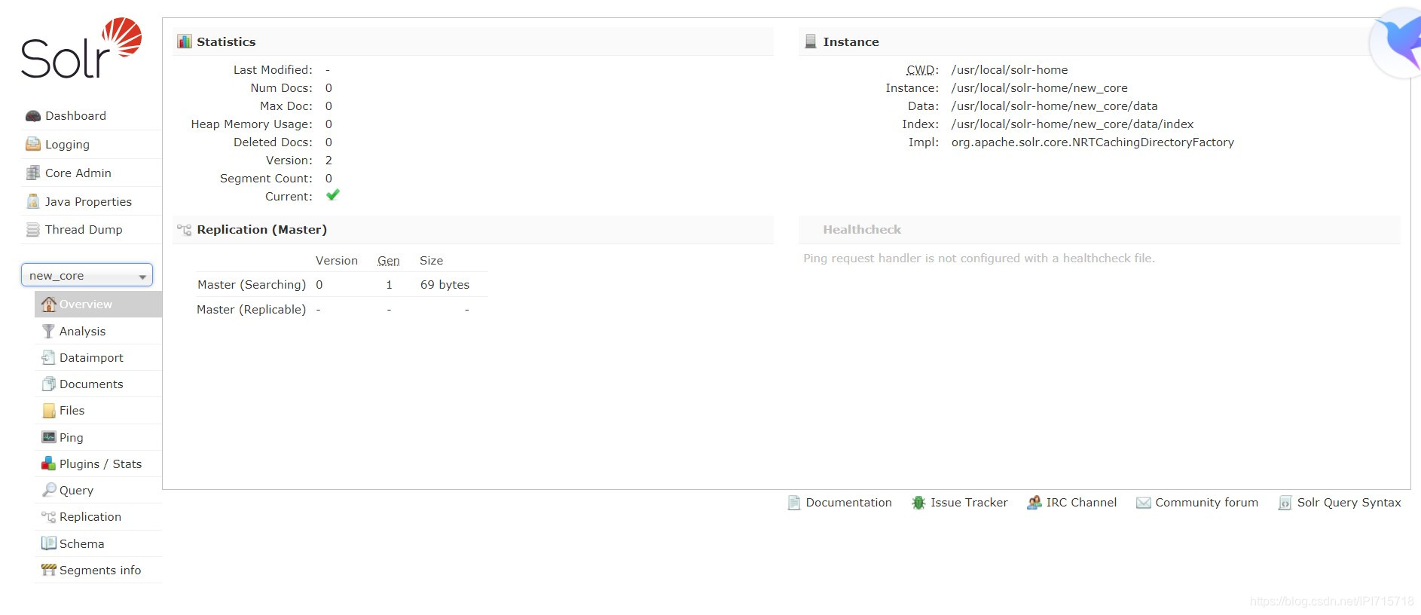
Task: Click the Files folder icon
Action: click(x=49, y=411)
